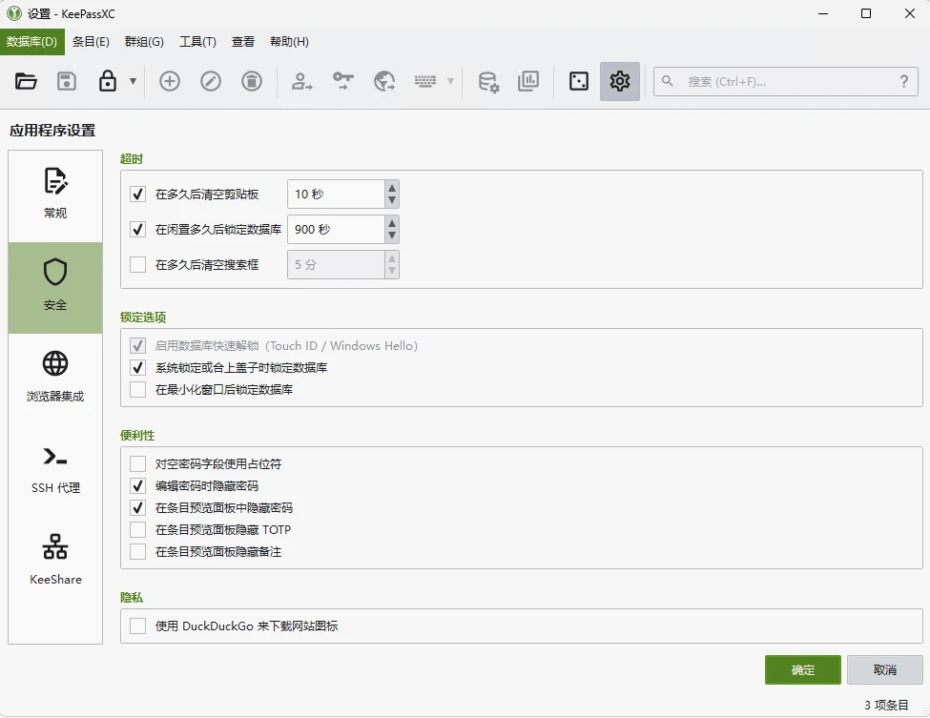This screenshot has height=718, width=930.
Task: Click the 900 秒 lock timeout field
Action: [x=336, y=230]
